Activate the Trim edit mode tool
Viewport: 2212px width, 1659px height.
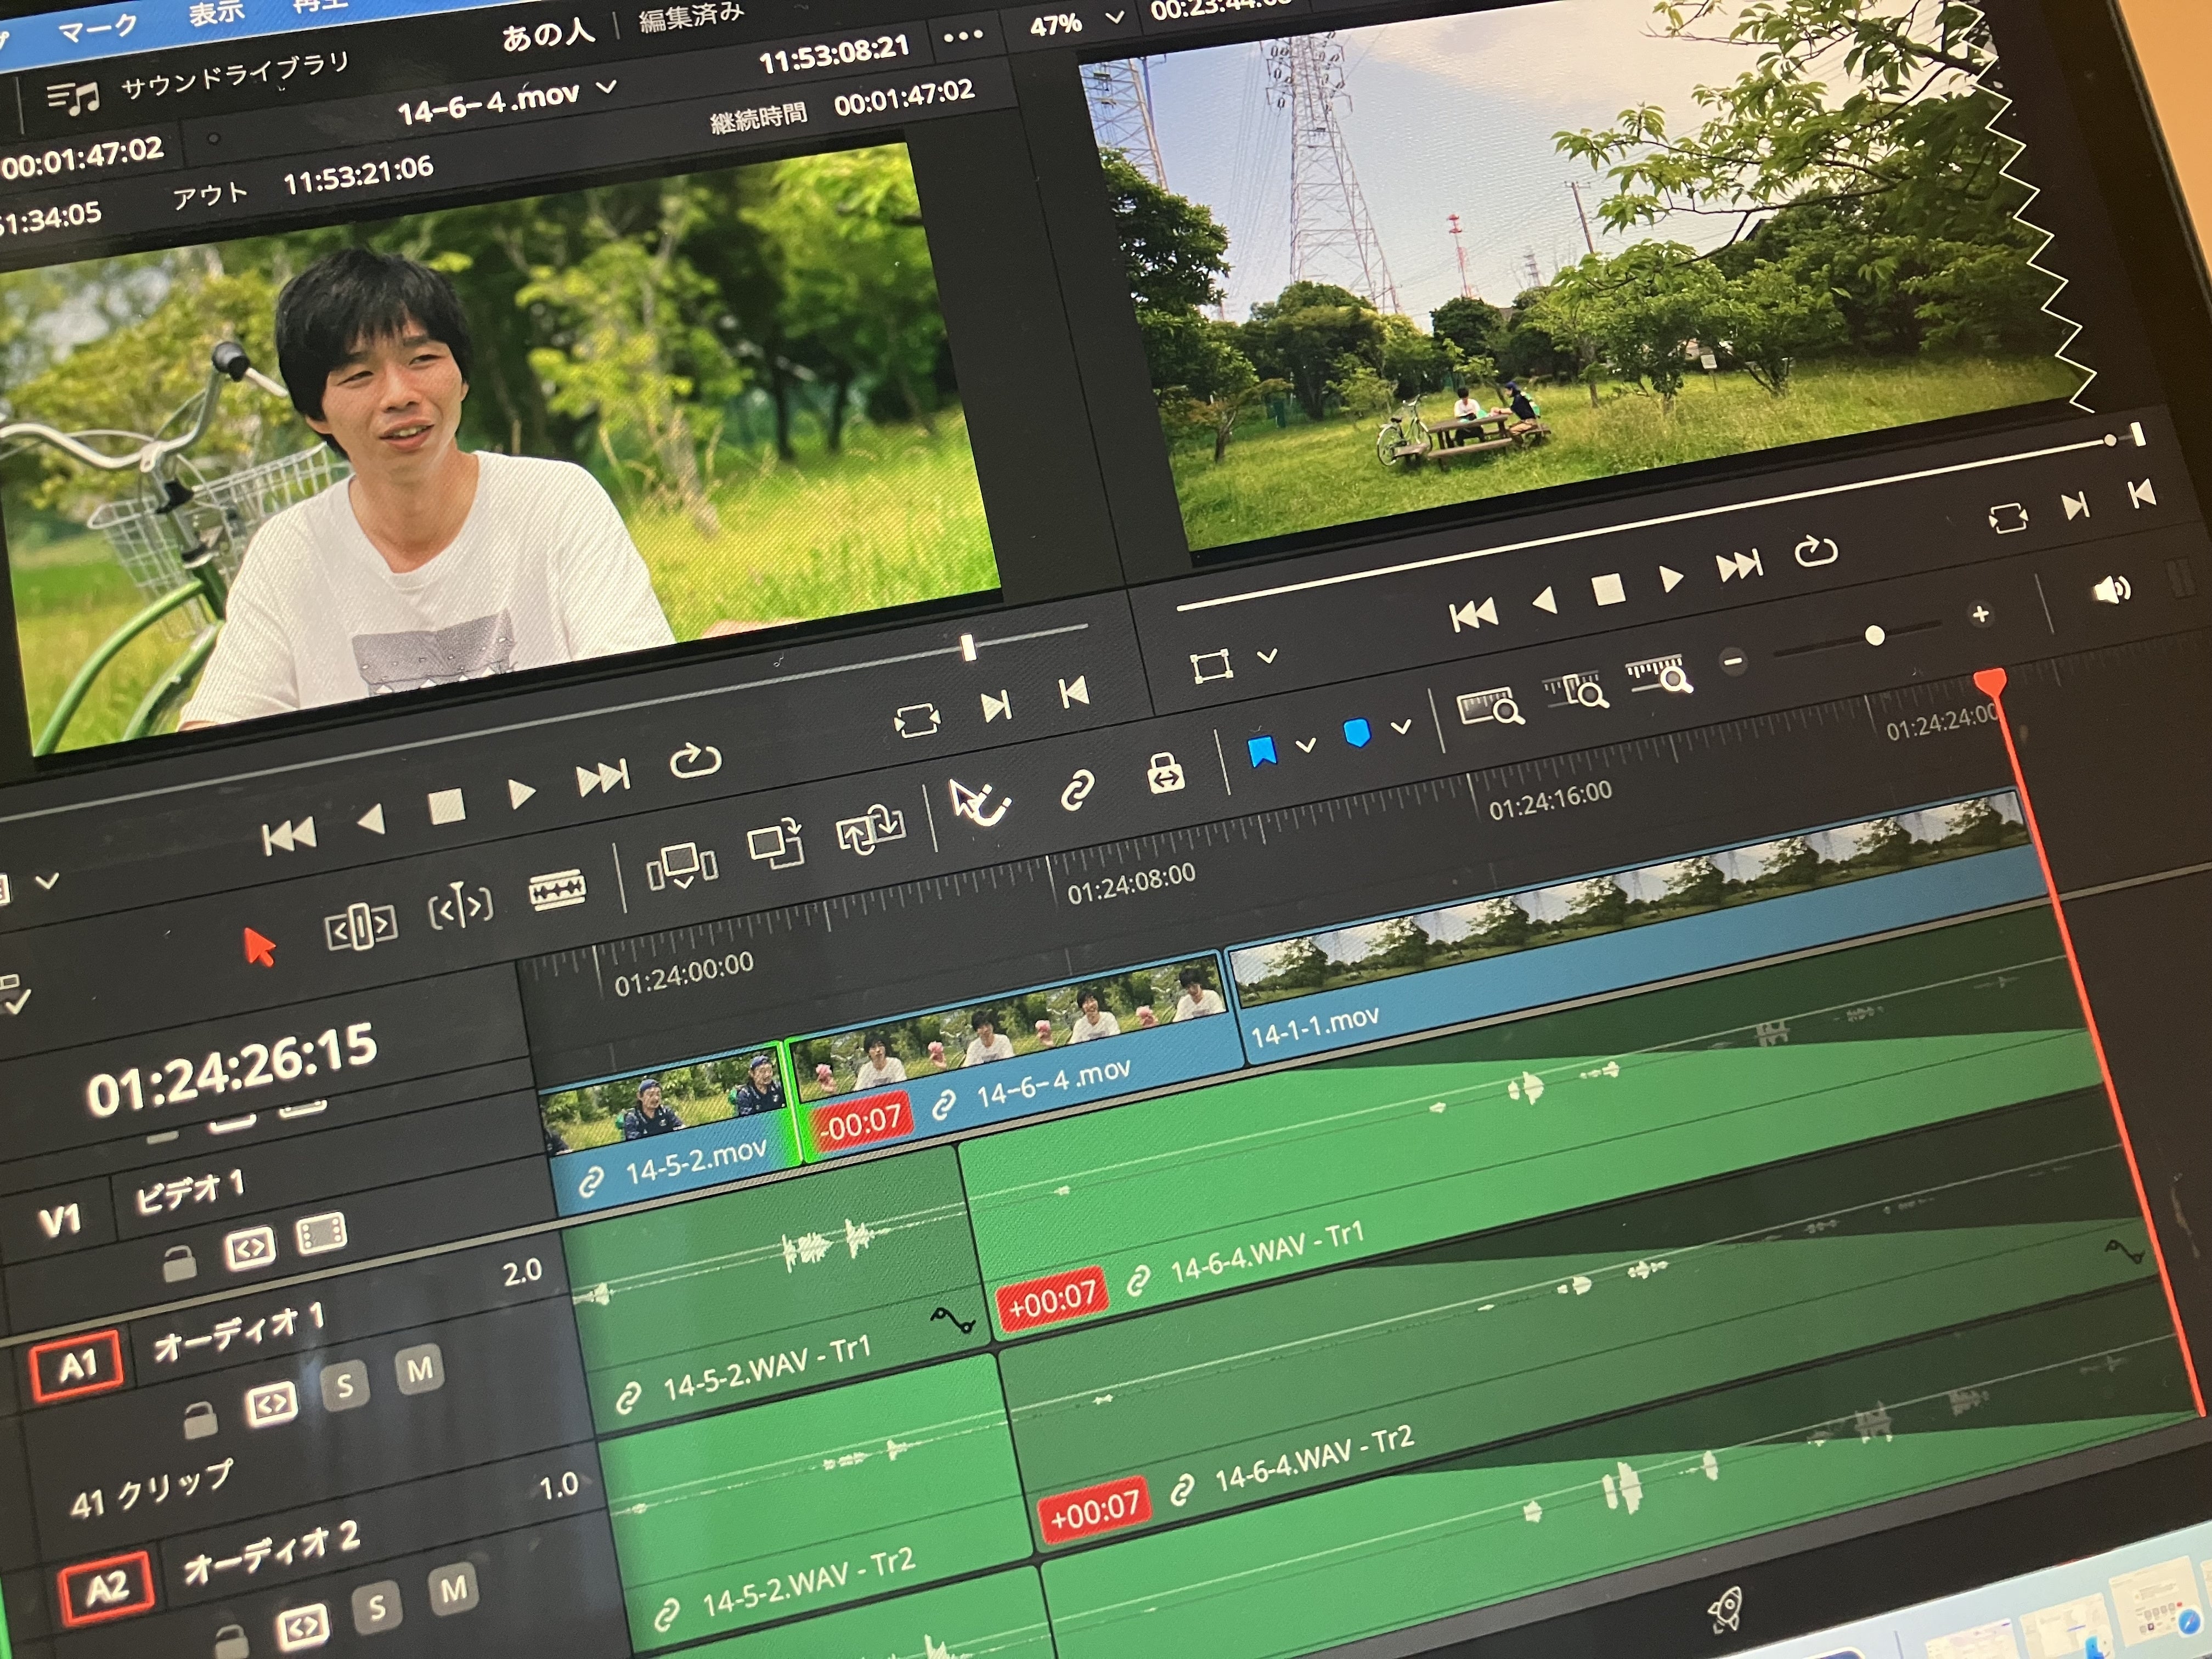(361, 926)
